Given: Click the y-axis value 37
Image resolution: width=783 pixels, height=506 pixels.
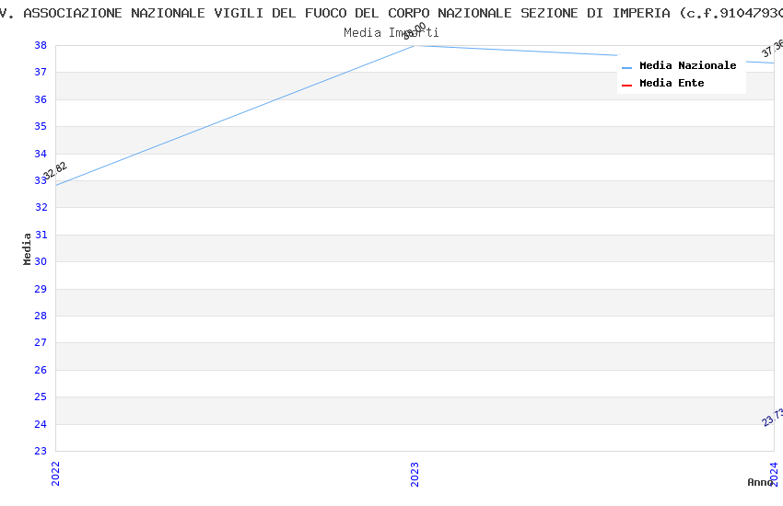Looking at the screenshot, I should 41,73.
